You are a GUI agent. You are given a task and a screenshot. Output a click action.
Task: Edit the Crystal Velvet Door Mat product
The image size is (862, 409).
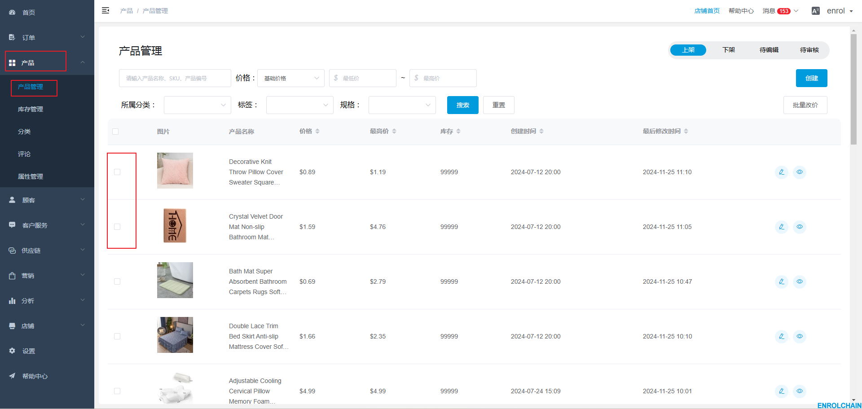pyautogui.click(x=782, y=227)
